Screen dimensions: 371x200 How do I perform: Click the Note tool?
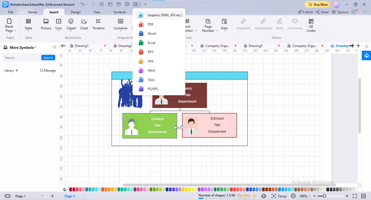coord(279,24)
